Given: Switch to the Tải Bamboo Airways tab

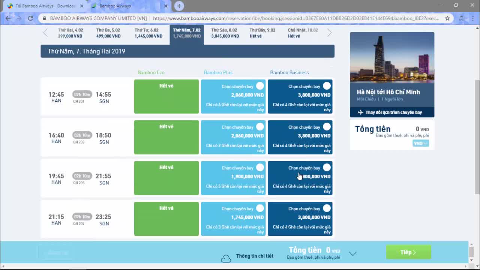Looking at the screenshot, I should [44, 6].
